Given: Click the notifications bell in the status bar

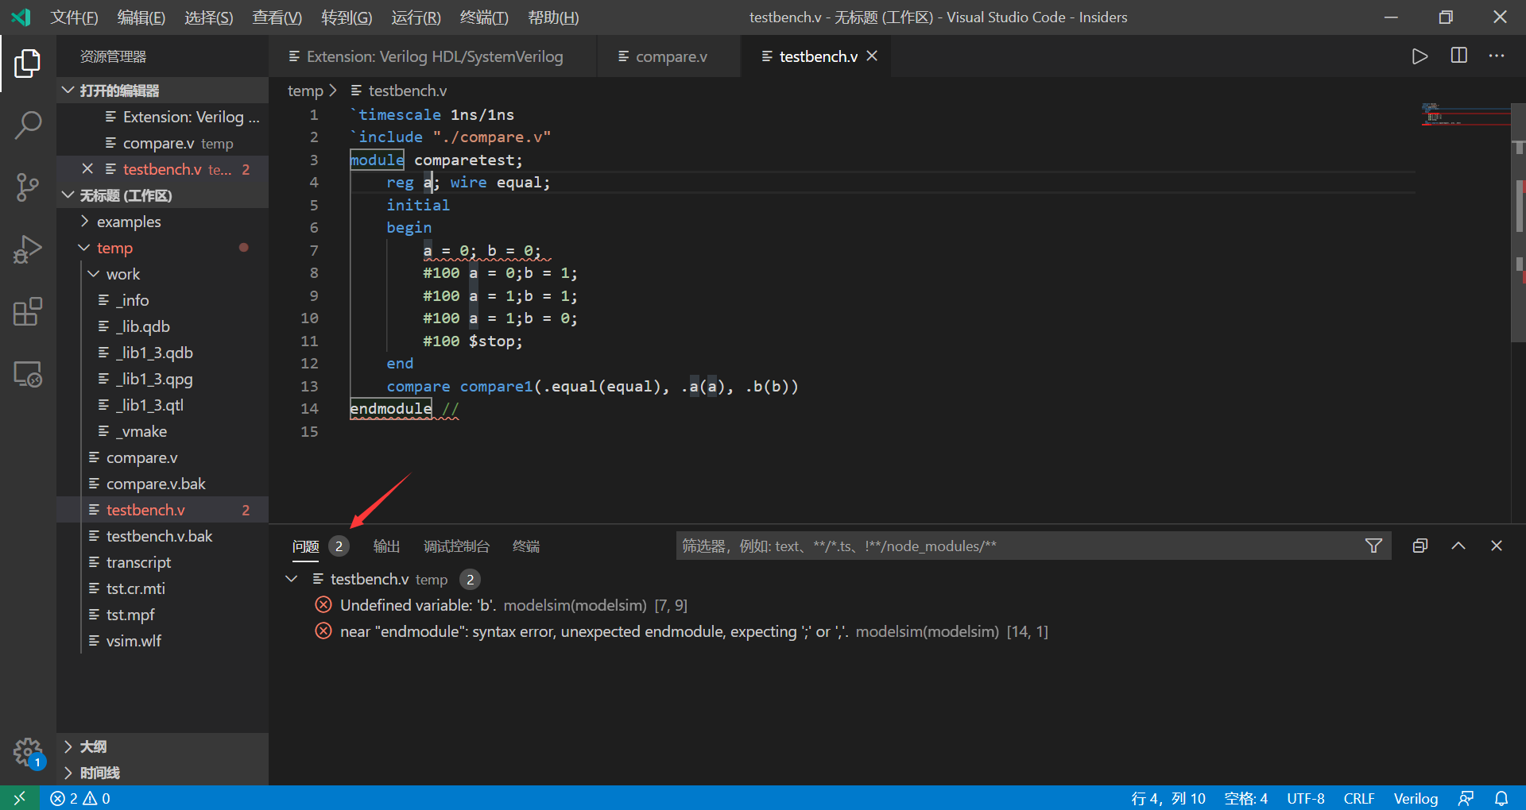Looking at the screenshot, I should pyautogui.click(x=1501, y=798).
